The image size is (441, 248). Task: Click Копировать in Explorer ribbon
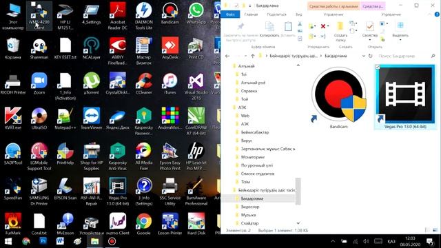click(269, 29)
